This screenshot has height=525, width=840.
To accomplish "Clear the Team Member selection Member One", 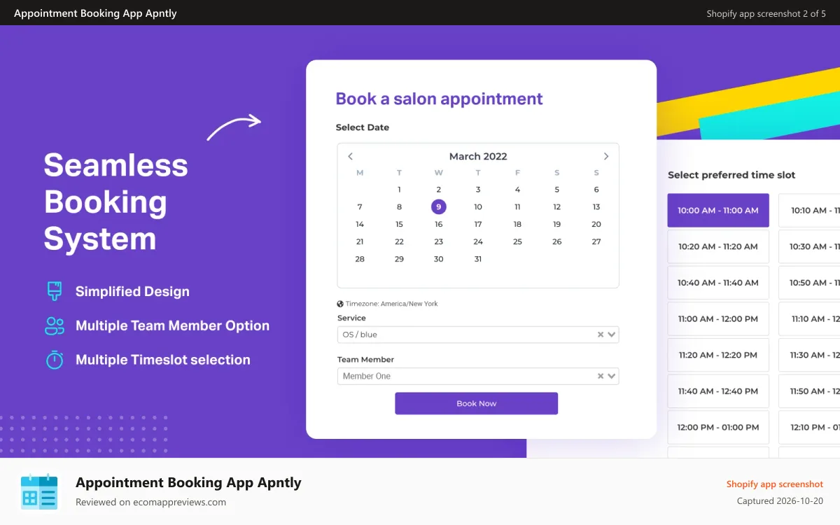I will tap(600, 376).
